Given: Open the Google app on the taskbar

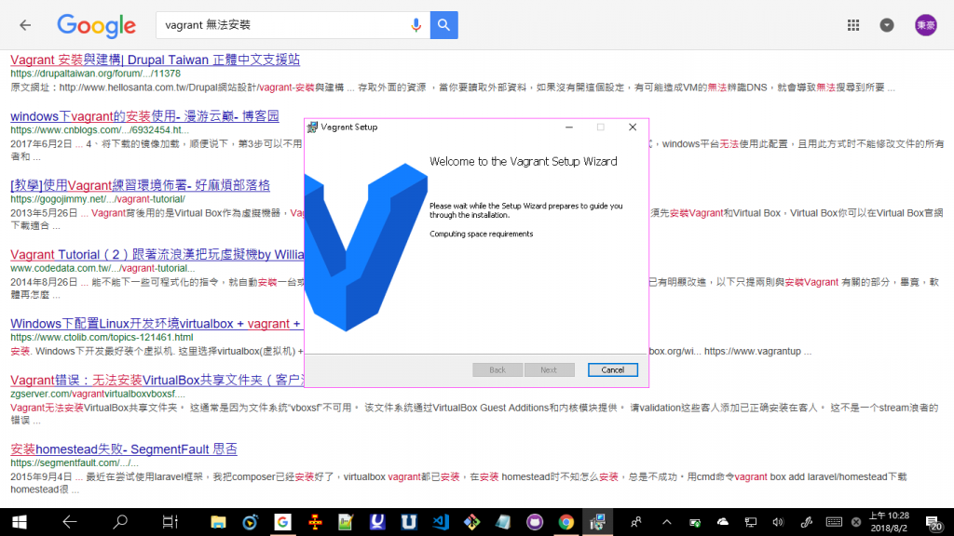Looking at the screenshot, I should click(x=282, y=522).
